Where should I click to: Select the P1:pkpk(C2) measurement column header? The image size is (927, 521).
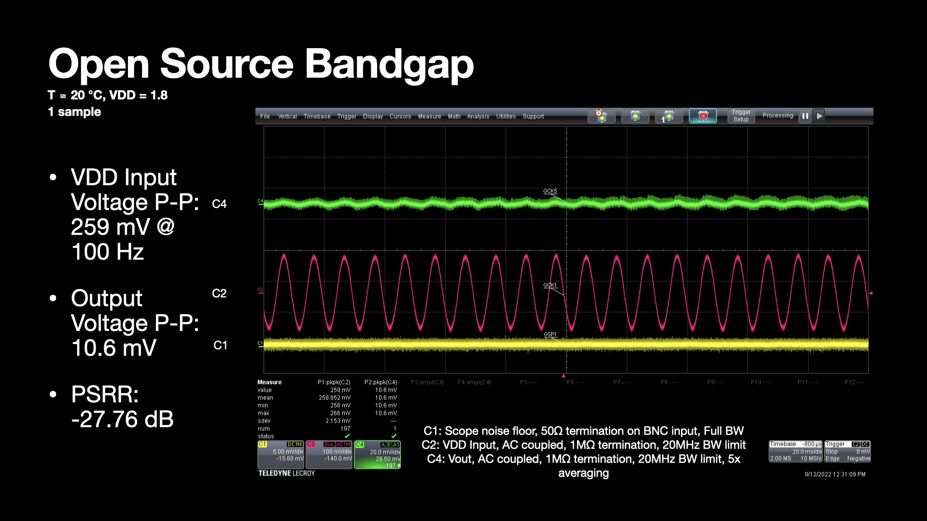334,382
